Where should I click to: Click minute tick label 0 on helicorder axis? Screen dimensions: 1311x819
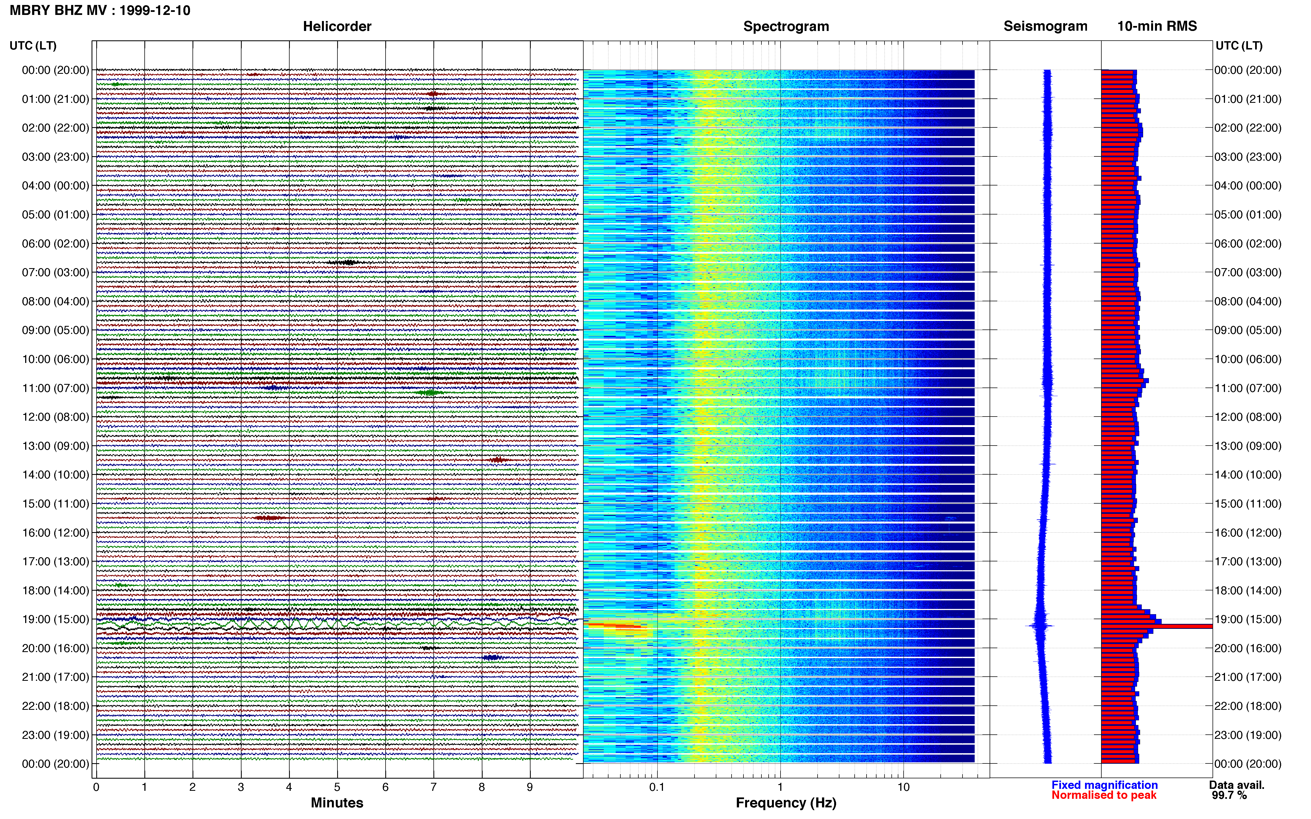(96, 787)
